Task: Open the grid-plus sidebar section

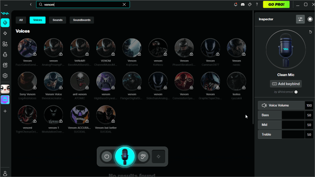Action: coord(5,44)
